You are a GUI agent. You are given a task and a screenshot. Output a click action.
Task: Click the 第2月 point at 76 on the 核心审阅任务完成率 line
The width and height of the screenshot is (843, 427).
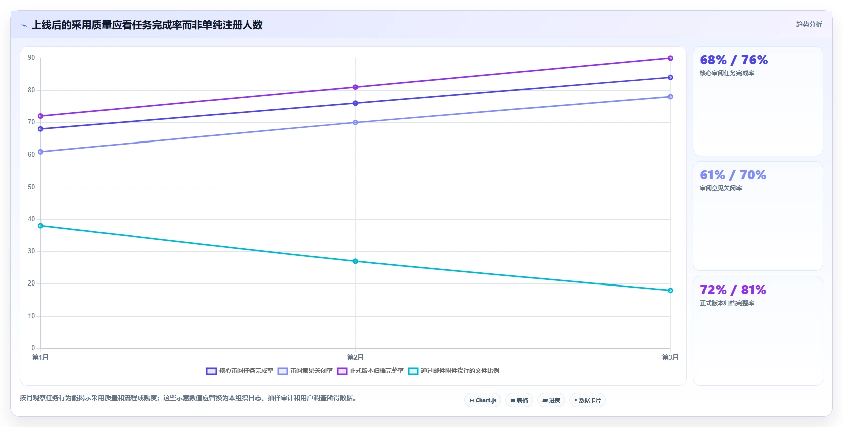(355, 103)
